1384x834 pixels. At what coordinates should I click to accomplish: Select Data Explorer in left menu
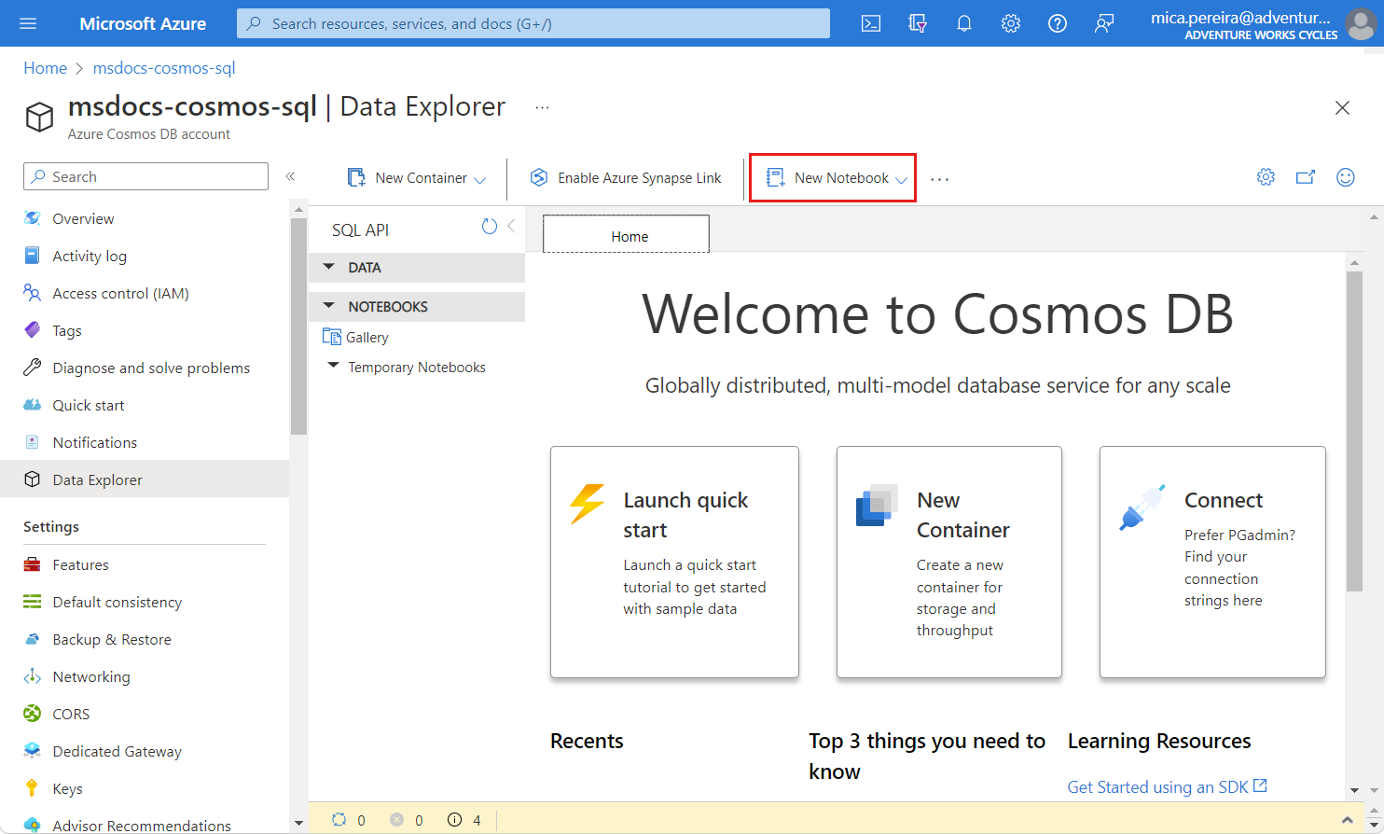tap(145, 480)
